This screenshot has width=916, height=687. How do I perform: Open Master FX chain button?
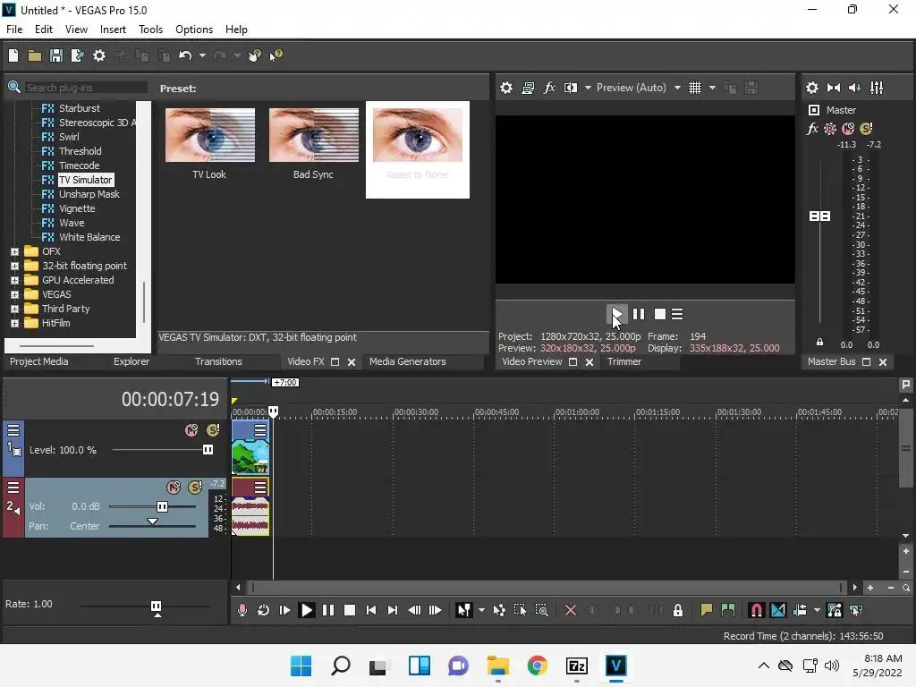tap(812, 129)
